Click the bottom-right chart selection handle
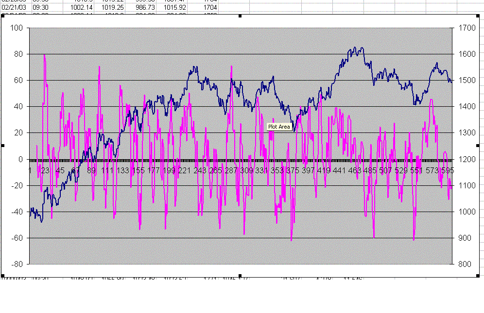This screenshot has height=313, width=484. click(479, 275)
